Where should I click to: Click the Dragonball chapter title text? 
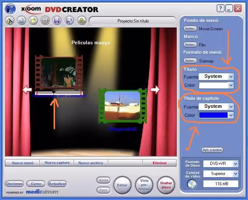[x=123, y=129]
